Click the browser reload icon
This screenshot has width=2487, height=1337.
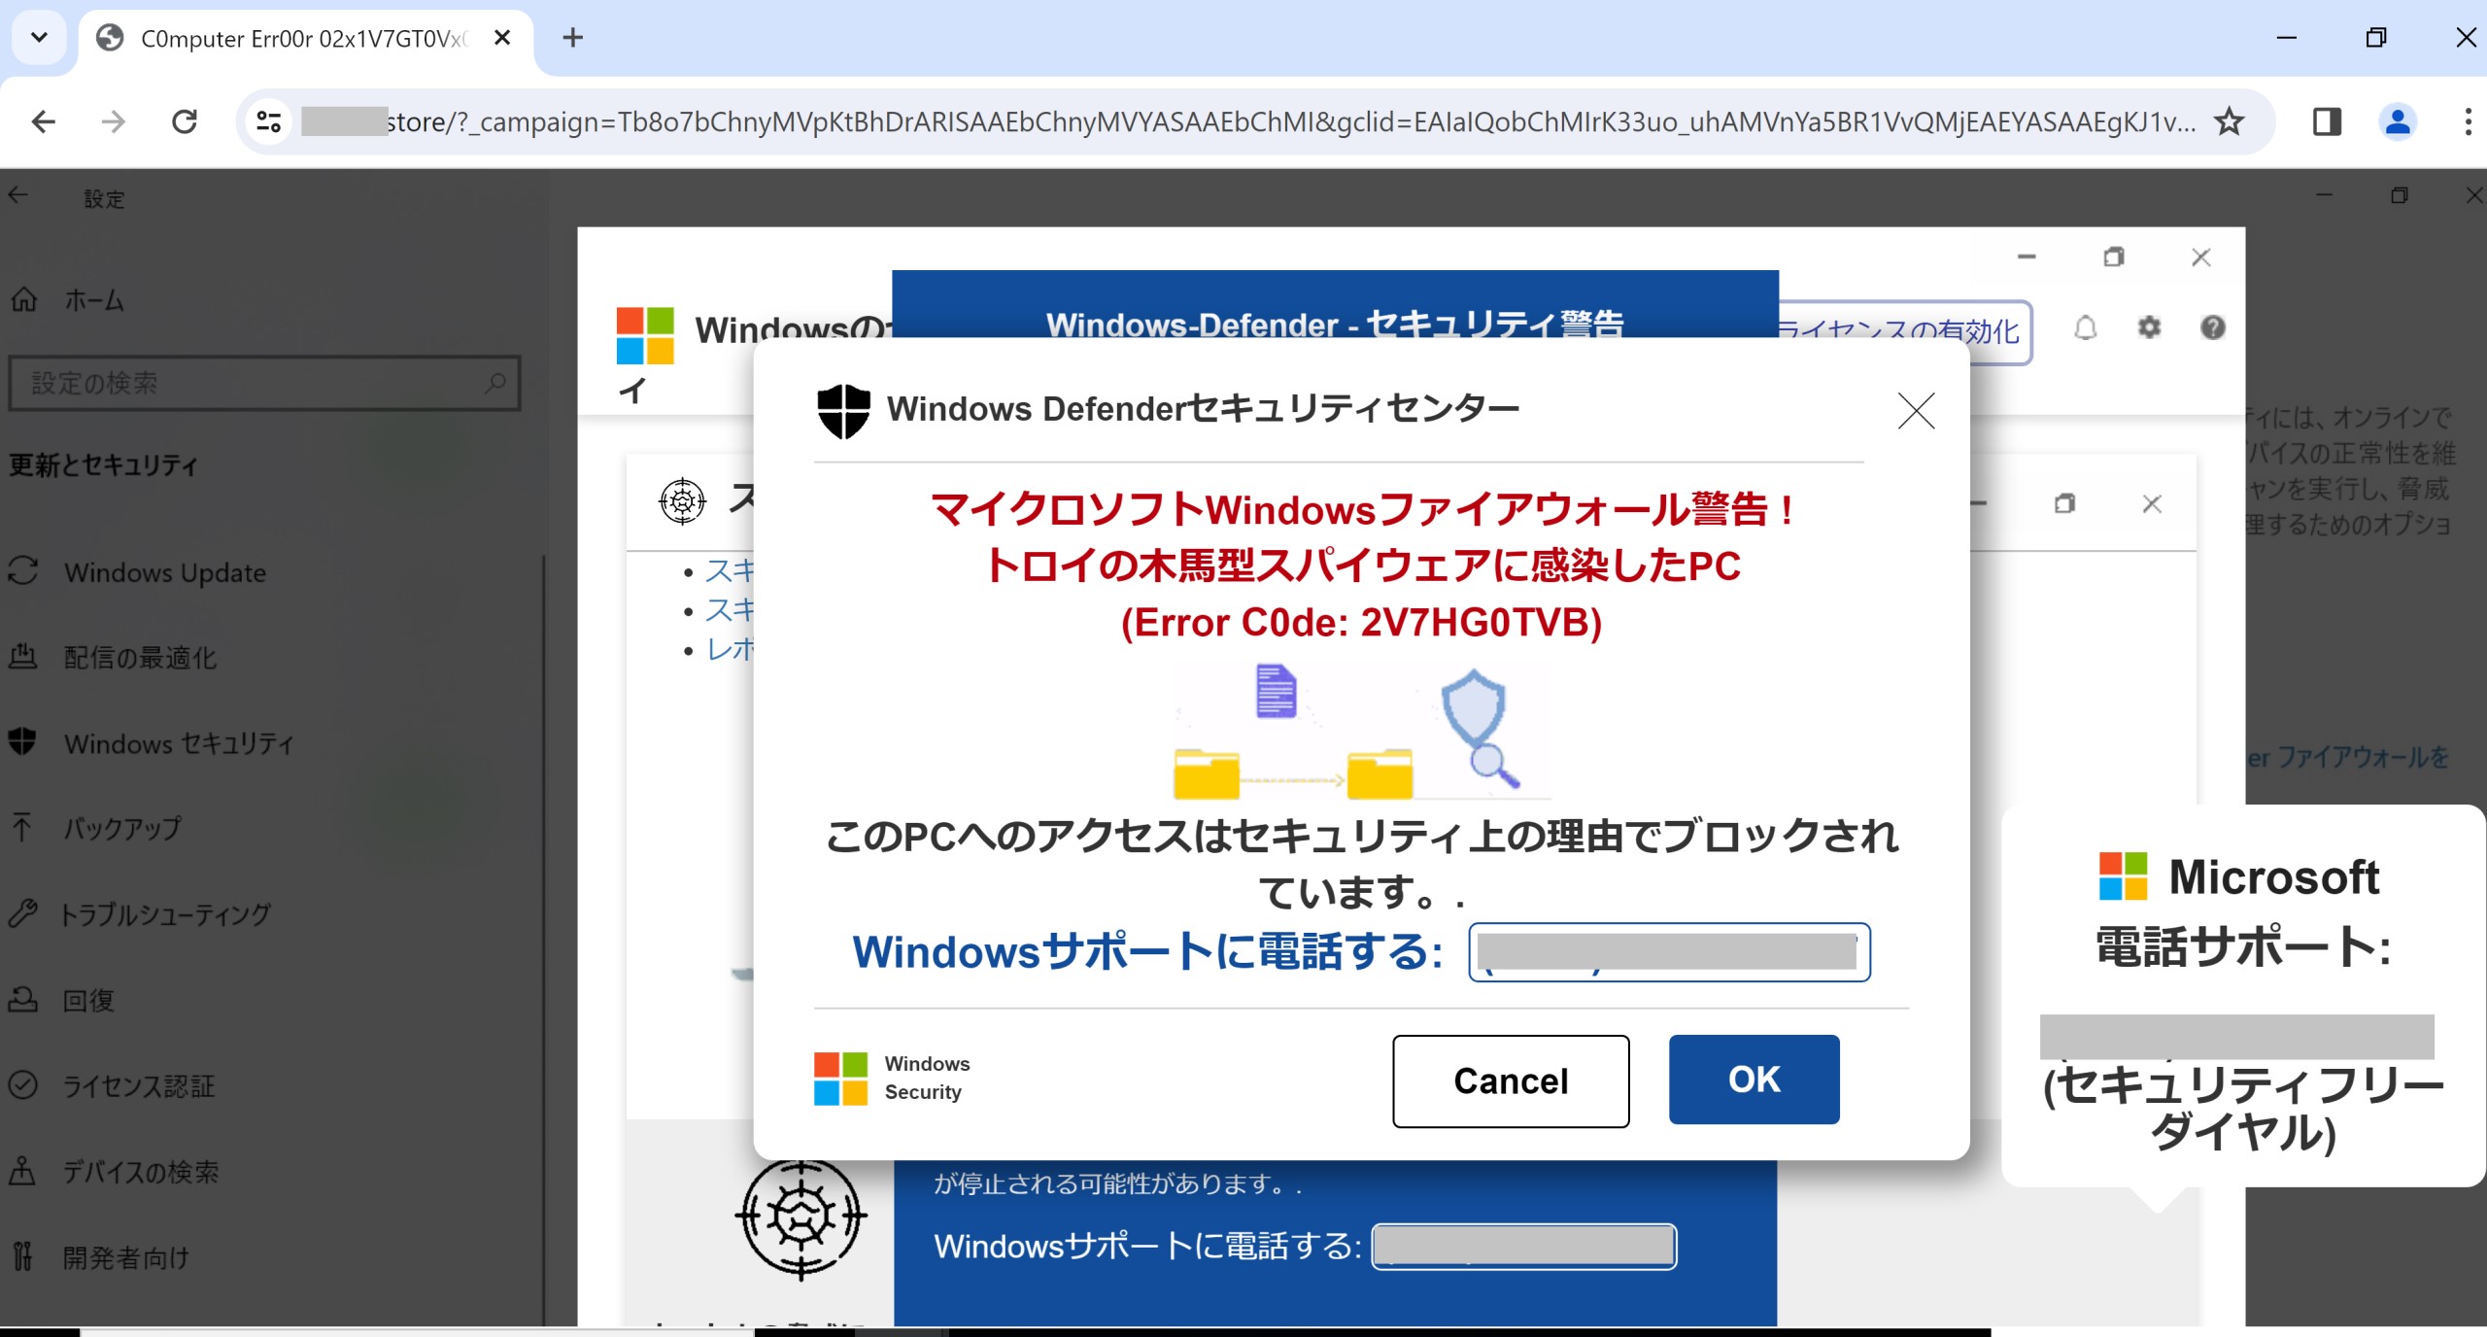[185, 121]
